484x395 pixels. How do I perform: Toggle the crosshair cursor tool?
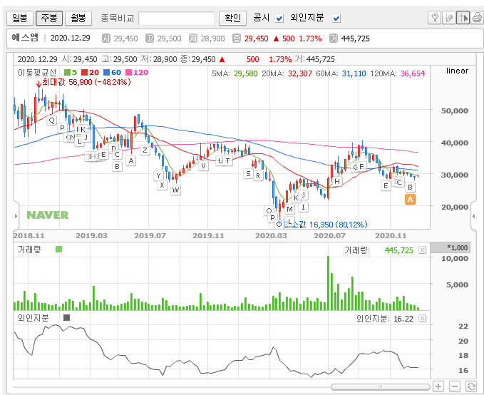(x=463, y=18)
